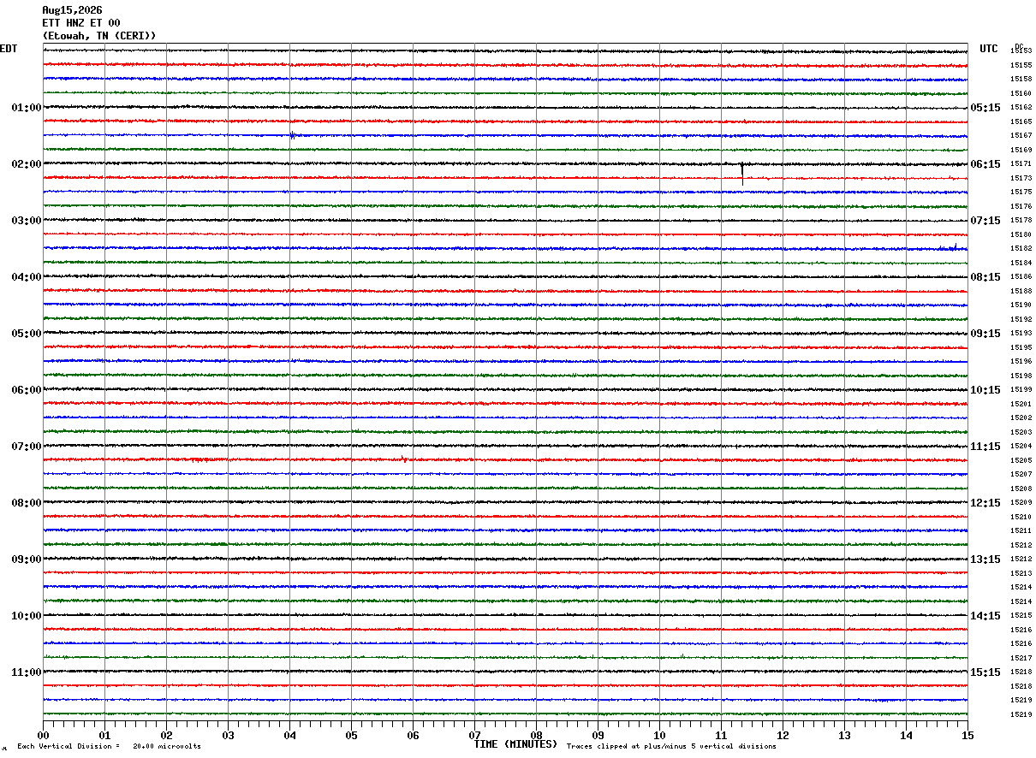This screenshot has height=758, width=1036.
Task: Select the minute 15 tick label on x-axis
Action: pyautogui.click(x=968, y=735)
